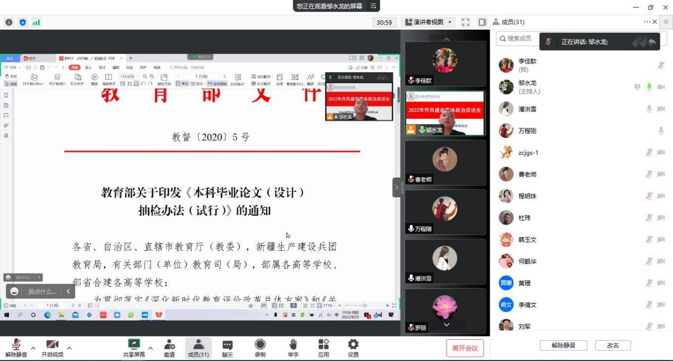Raise hand using the 举手 icon

pos(293,348)
